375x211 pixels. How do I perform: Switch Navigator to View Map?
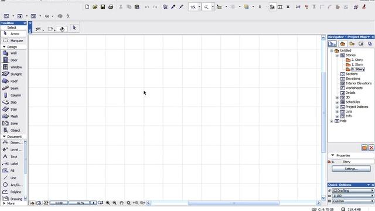[352, 44]
